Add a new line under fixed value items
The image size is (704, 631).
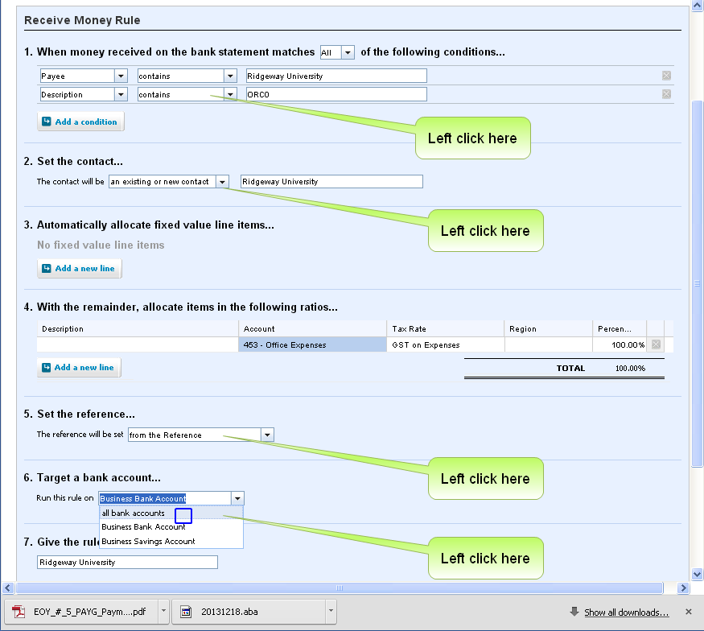[79, 268]
